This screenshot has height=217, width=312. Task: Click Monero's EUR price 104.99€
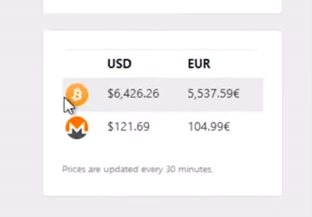(209, 127)
